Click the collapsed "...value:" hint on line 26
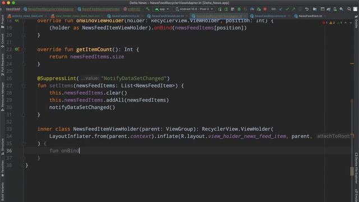Screen dimensions: 359x202 [x=90, y=79]
